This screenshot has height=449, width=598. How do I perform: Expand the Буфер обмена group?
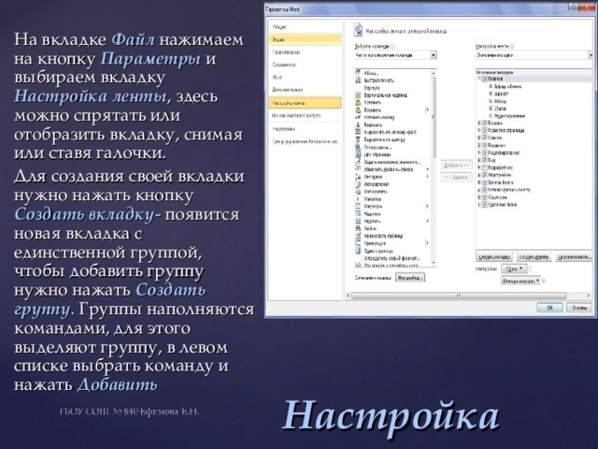(x=491, y=86)
